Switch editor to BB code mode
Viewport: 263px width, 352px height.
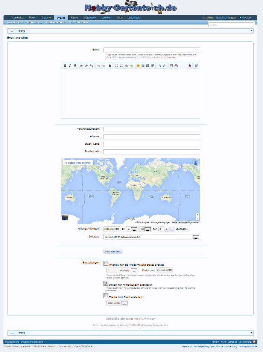pos(196,66)
